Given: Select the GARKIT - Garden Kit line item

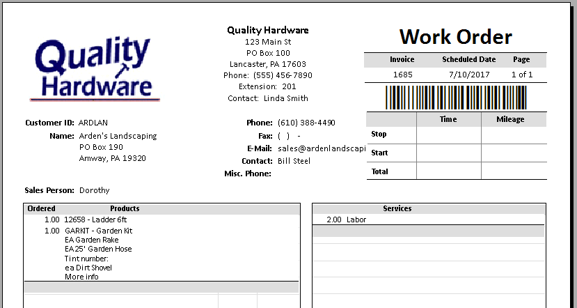Looking at the screenshot, I should pos(98,231).
